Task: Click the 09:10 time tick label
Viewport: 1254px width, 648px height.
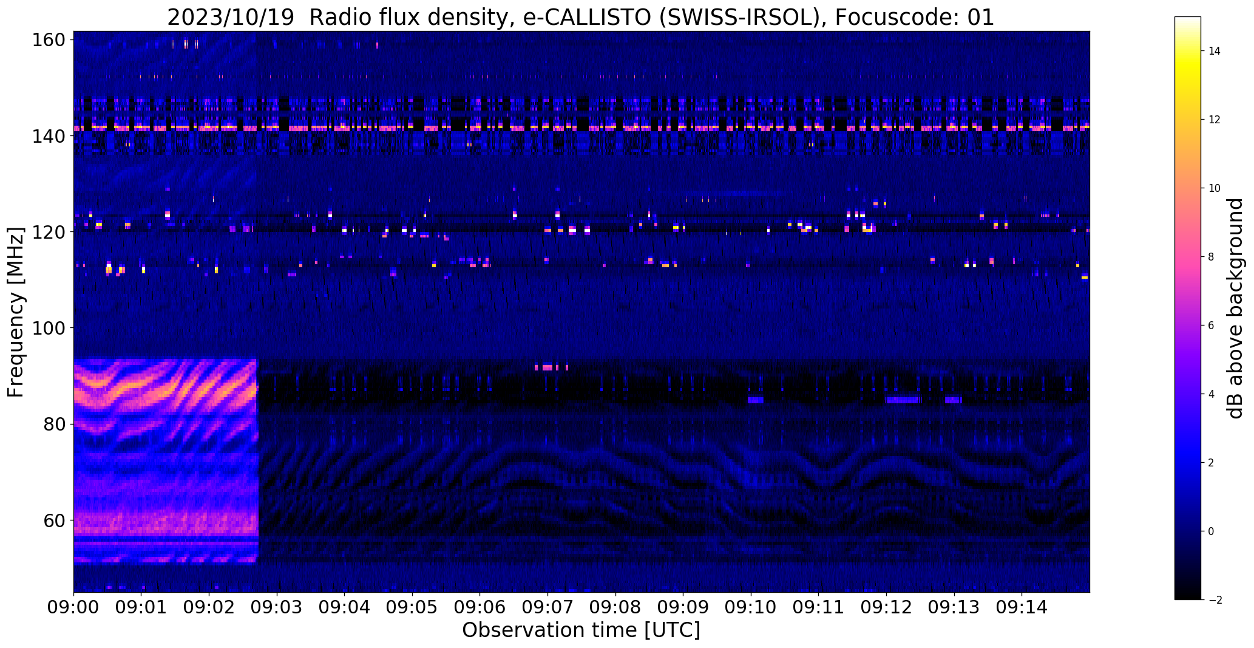Action: point(751,608)
